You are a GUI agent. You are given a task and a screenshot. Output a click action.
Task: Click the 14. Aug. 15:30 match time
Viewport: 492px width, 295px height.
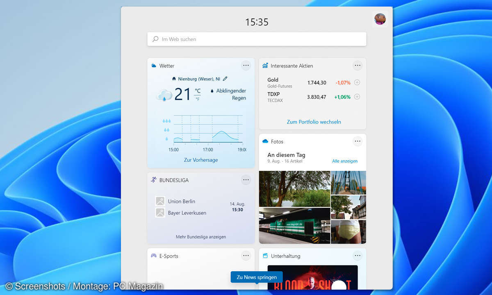click(x=237, y=206)
